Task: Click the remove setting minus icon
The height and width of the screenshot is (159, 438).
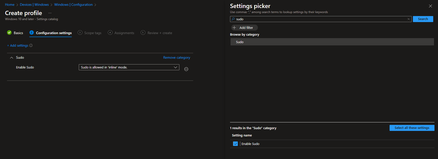Action: [186, 69]
